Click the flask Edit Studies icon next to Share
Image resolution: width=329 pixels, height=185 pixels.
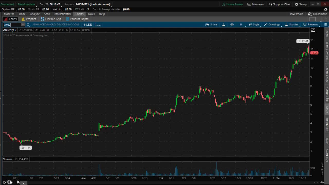224,25
